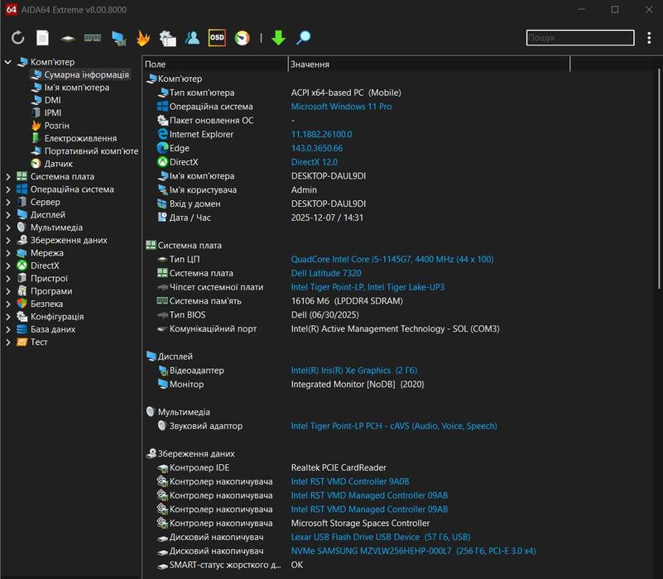This screenshot has width=663, height=579.
Task: Open the IPMI tree item
Action: (53, 112)
